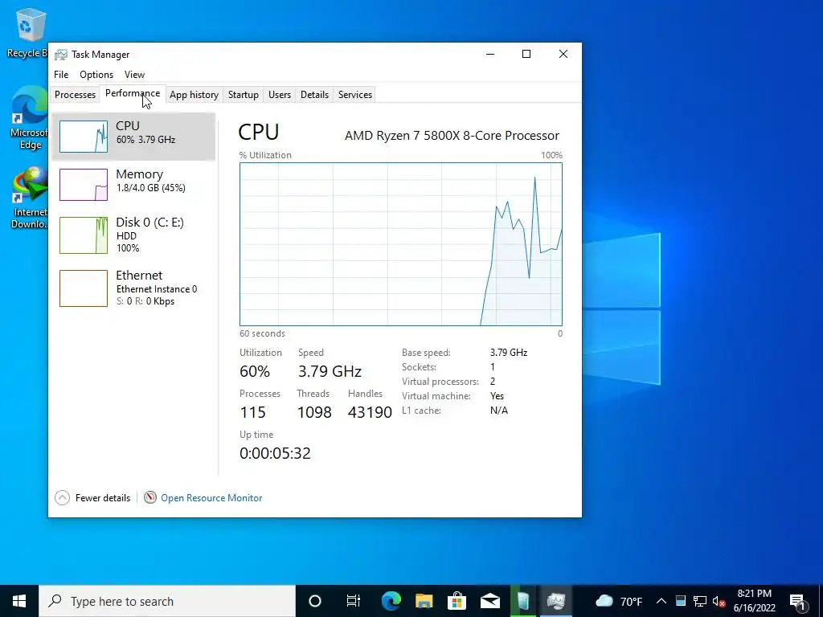Open the Windows Start menu
The image size is (823, 617).
[x=19, y=601]
